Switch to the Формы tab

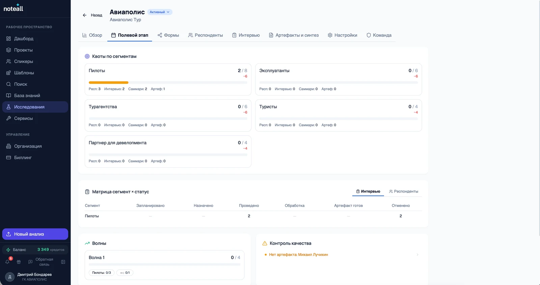click(168, 35)
